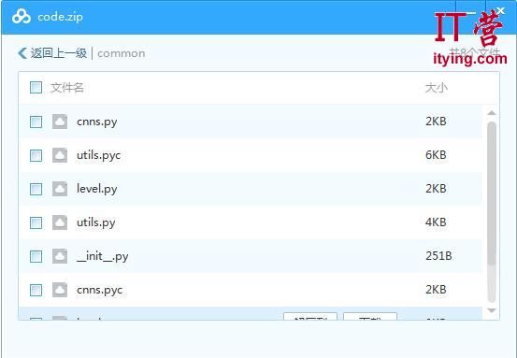Click the cloud file icon for utils.pyc

(60, 155)
